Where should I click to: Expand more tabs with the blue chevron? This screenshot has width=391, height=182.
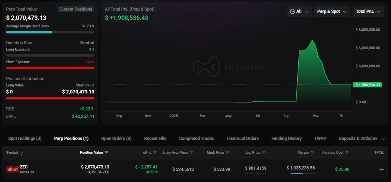tap(383, 139)
